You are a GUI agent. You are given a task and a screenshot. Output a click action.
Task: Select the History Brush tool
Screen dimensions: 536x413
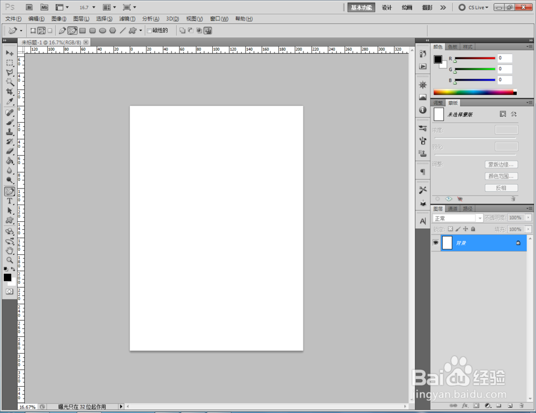tap(10, 141)
